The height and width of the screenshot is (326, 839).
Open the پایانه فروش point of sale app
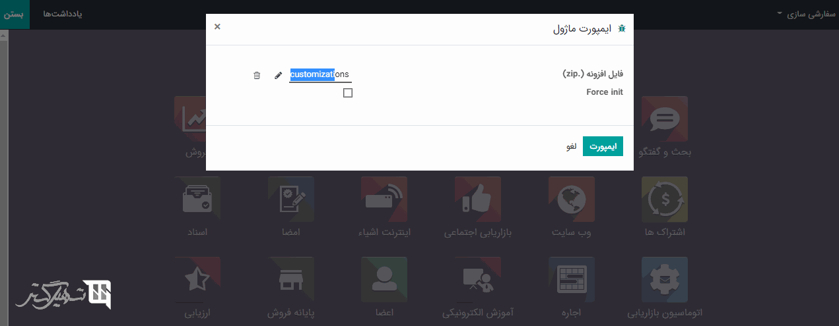[291, 279]
